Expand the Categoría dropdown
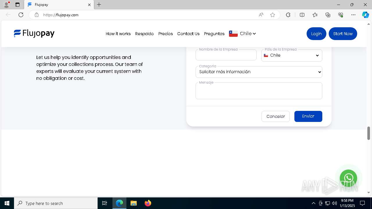The height and width of the screenshot is (209, 372). (259, 72)
